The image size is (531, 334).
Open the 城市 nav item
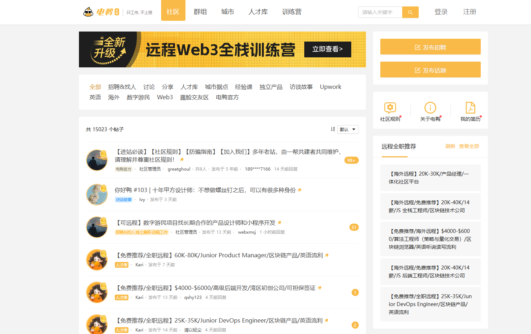(227, 12)
